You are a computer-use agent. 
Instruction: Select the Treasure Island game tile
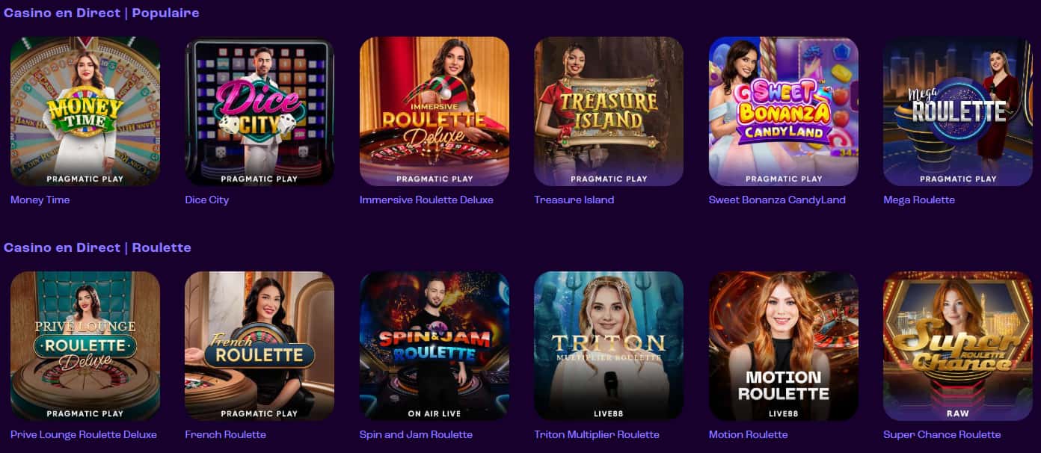[x=609, y=111]
